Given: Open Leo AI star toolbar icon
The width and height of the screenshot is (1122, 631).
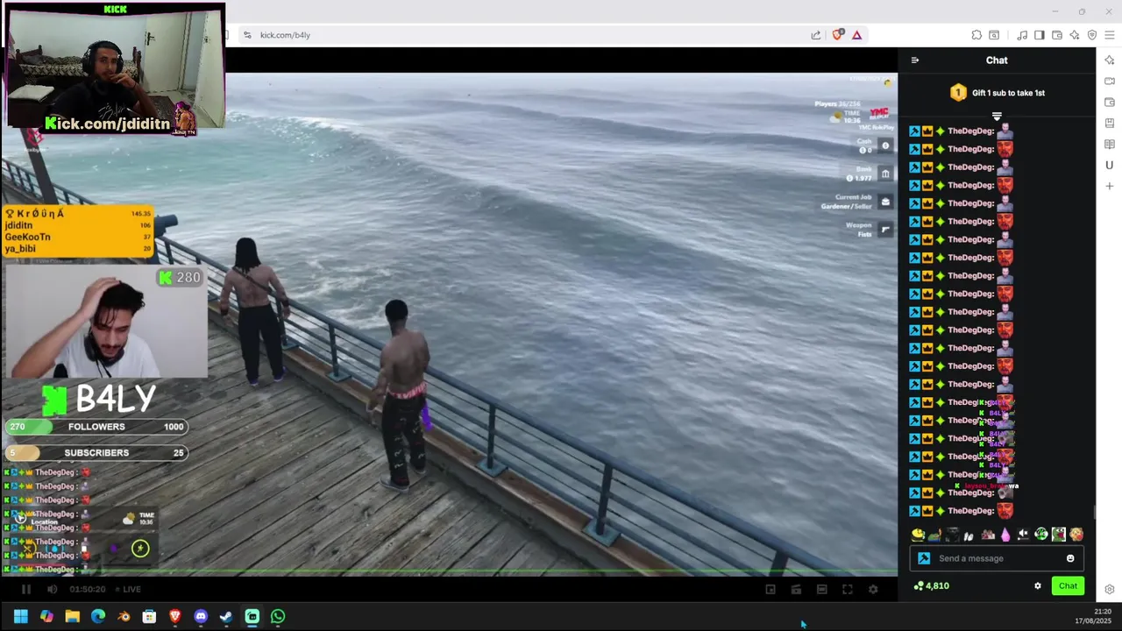Looking at the screenshot, I should point(1075,35).
